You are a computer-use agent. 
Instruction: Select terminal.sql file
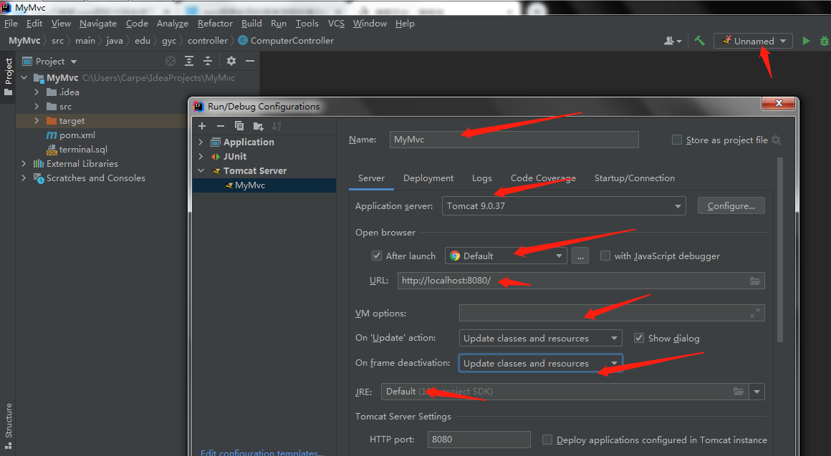click(x=77, y=150)
